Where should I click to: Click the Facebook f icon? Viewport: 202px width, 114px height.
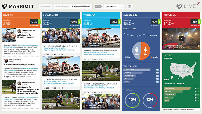(136, 15)
